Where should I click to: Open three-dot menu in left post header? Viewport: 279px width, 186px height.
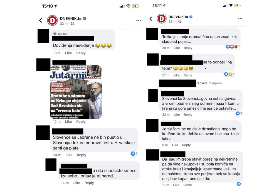point(139,21)
